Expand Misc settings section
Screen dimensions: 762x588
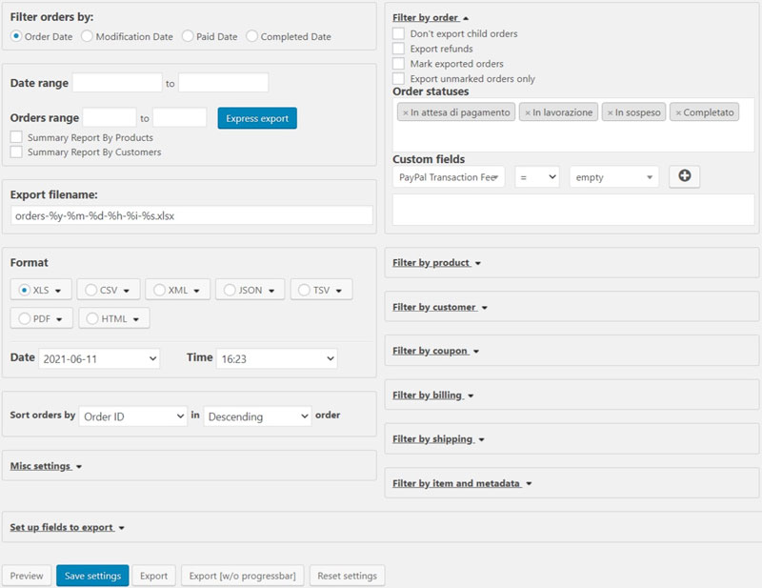pyautogui.click(x=46, y=466)
